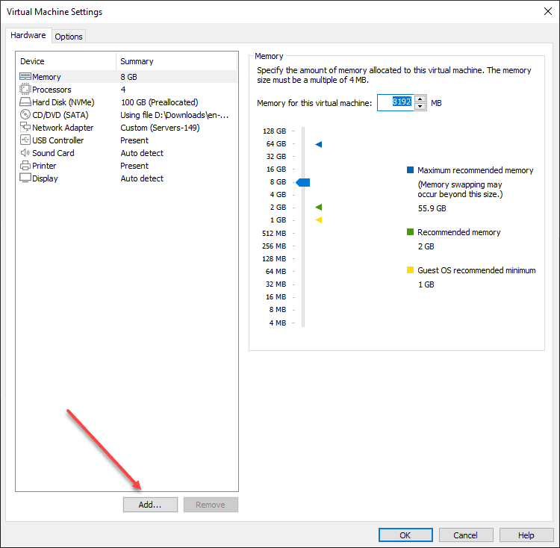Close the Virtual Machine Settings dialog

click(x=548, y=11)
